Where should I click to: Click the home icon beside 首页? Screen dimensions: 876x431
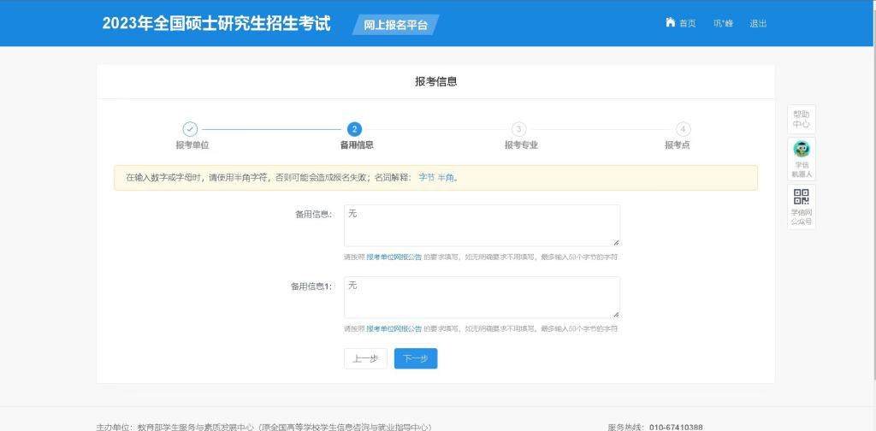click(671, 23)
